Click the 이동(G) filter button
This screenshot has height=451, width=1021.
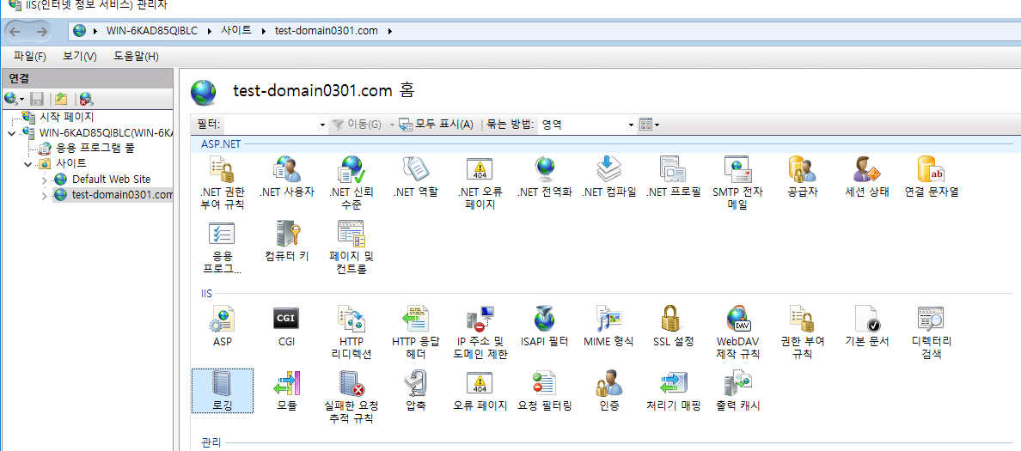coord(358,125)
